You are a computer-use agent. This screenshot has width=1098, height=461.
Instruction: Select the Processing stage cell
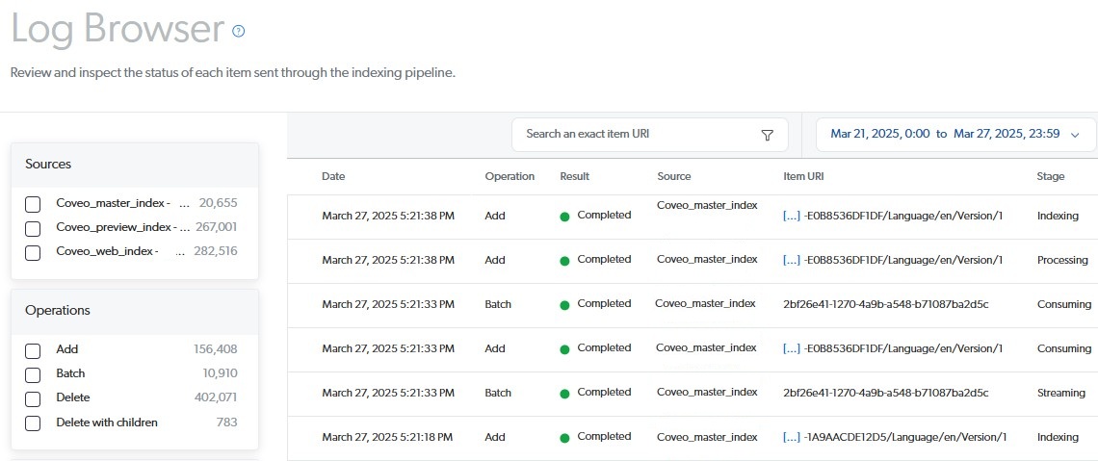(x=1062, y=260)
